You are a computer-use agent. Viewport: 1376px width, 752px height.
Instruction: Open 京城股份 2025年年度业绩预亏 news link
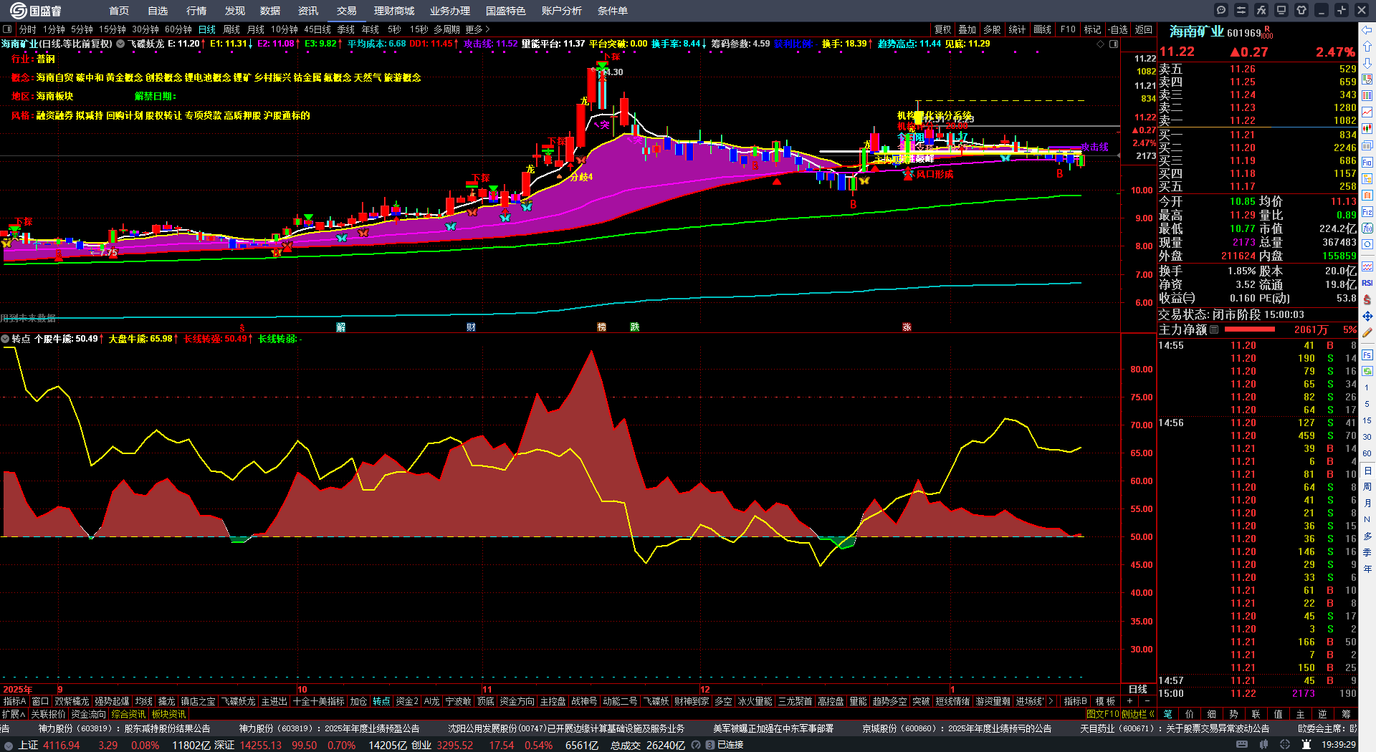pos(957,728)
